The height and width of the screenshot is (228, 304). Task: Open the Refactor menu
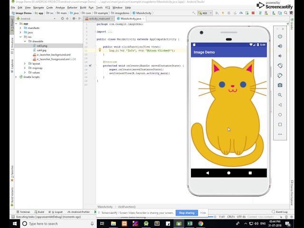[72, 8]
